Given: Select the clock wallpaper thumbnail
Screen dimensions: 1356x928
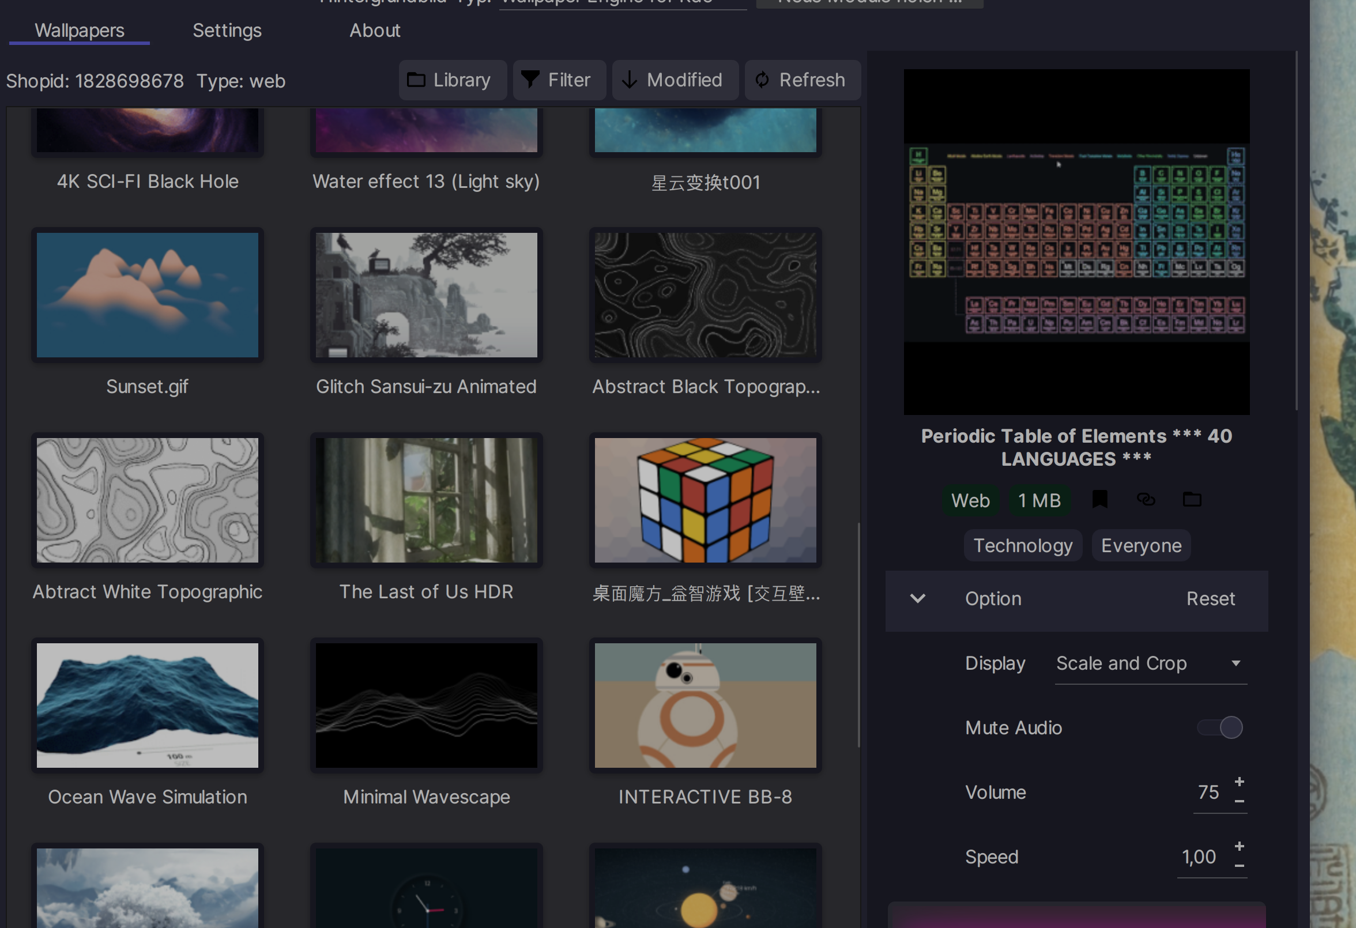Looking at the screenshot, I should [x=427, y=886].
